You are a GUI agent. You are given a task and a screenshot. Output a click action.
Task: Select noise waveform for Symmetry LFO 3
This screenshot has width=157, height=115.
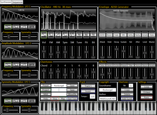pyautogui.click(x=32, y=101)
